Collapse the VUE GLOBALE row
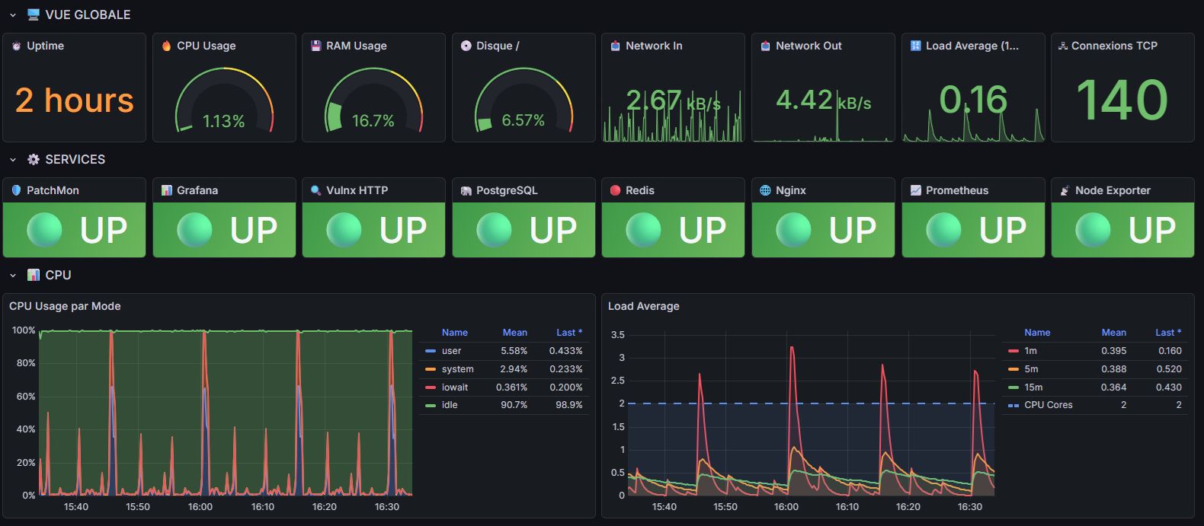This screenshot has width=1204, height=526. (13, 15)
